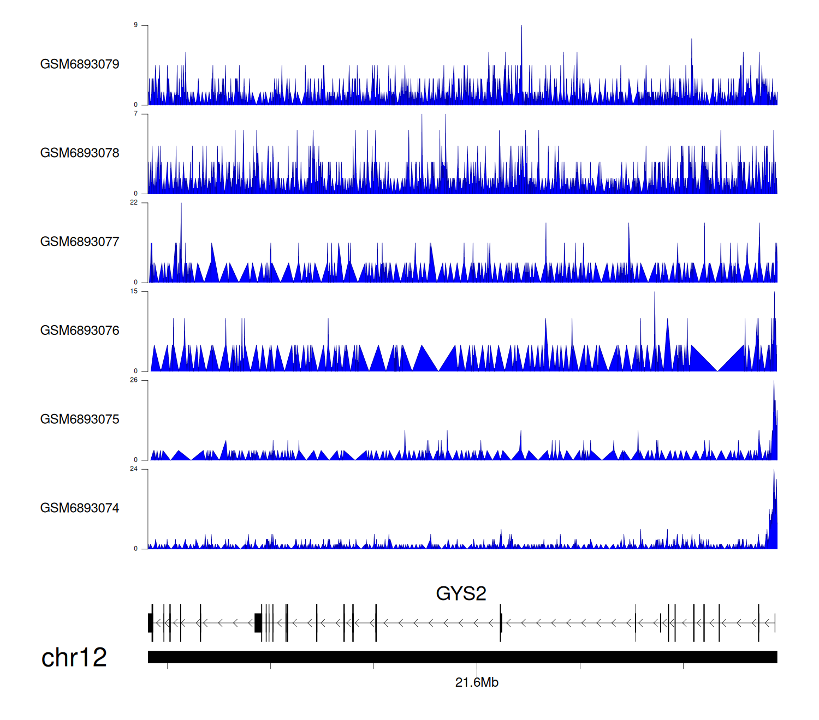Screen dimensions: 819x720
Task: Click the y-axis maximum 24 of GSM6893074
Action: pyautogui.click(x=134, y=469)
